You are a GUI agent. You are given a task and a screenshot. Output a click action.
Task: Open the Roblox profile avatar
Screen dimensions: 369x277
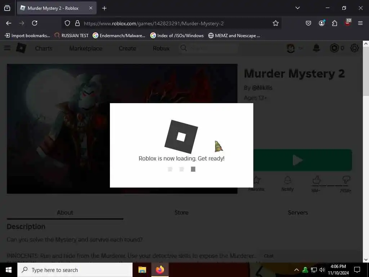tap(291, 48)
